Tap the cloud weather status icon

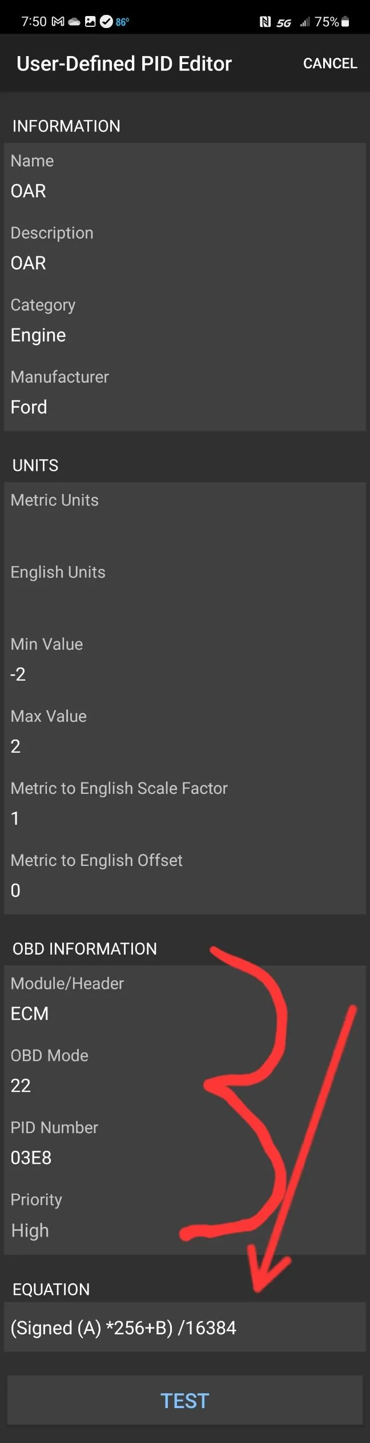click(x=74, y=22)
